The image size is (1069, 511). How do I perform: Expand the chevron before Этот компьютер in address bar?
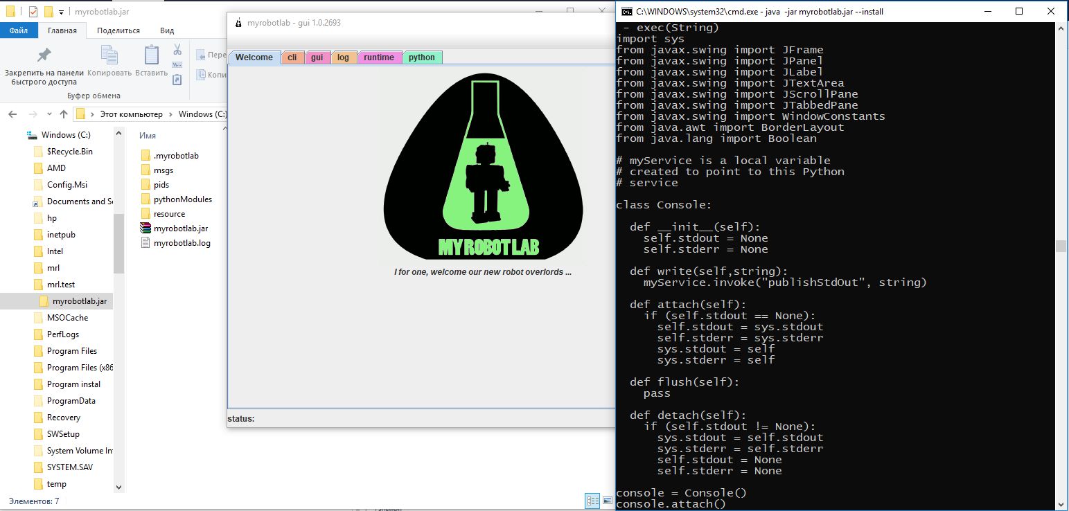[x=93, y=114]
